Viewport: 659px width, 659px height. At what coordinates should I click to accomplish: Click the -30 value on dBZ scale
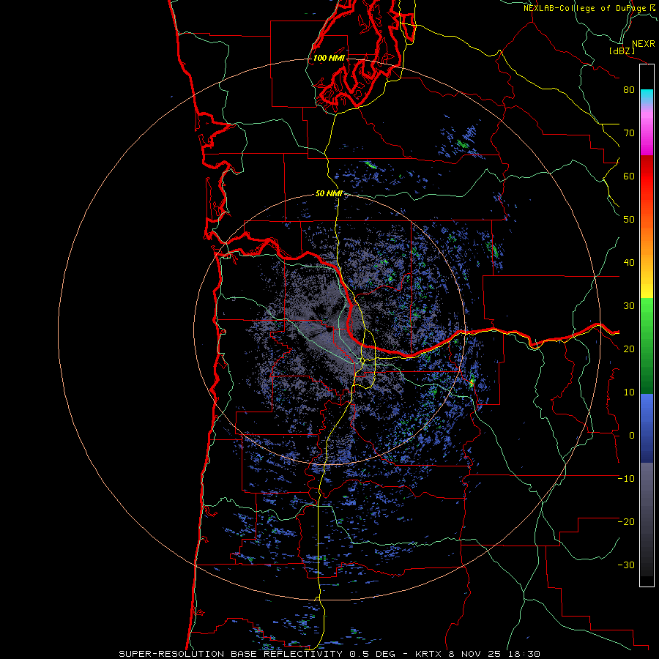pyautogui.click(x=626, y=565)
